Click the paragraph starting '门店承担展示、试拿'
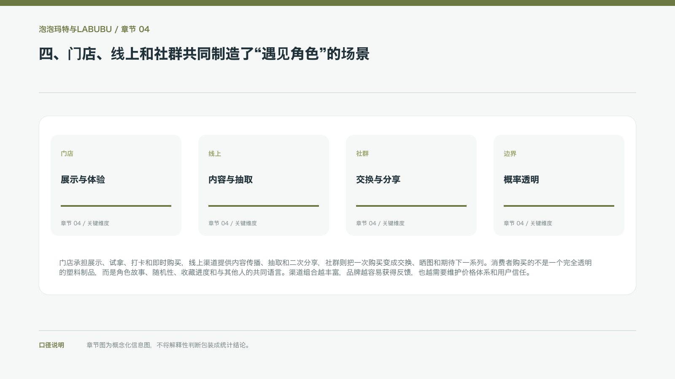 click(x=325, y=267)
